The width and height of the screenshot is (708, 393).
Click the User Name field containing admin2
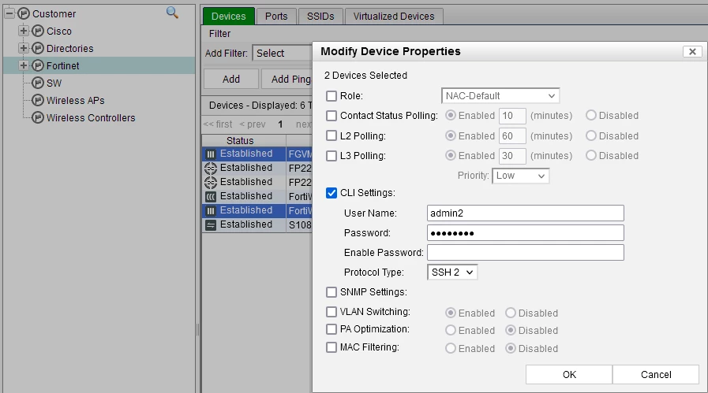pos(526,213)
